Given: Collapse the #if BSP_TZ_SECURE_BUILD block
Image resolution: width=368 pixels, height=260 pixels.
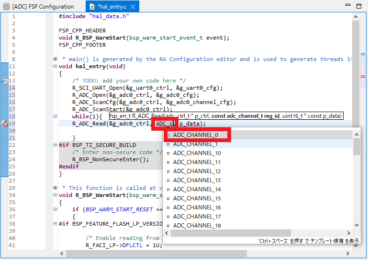Looking at the screenshot, I should [x=55, y=145].
